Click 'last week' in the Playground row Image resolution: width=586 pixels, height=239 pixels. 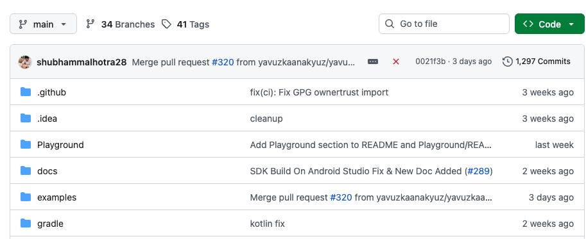(x=555, y=145)
